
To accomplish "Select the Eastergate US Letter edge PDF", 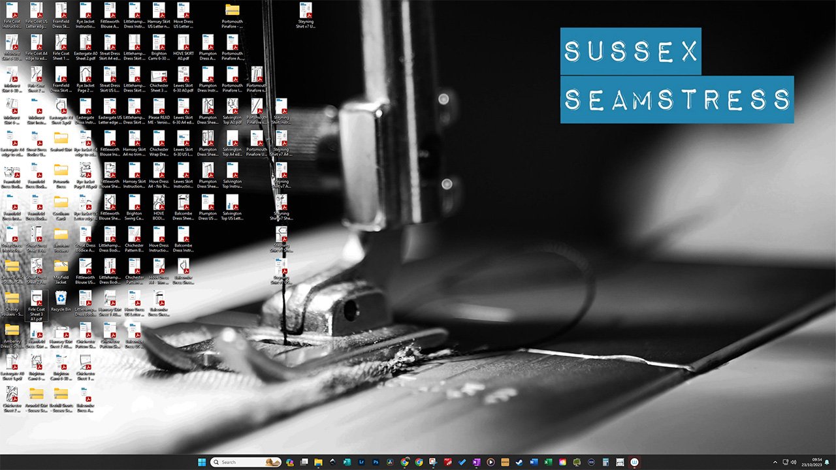I will (110, 113).
